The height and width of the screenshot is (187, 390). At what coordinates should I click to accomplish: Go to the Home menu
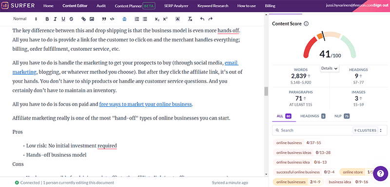point(48,6)
